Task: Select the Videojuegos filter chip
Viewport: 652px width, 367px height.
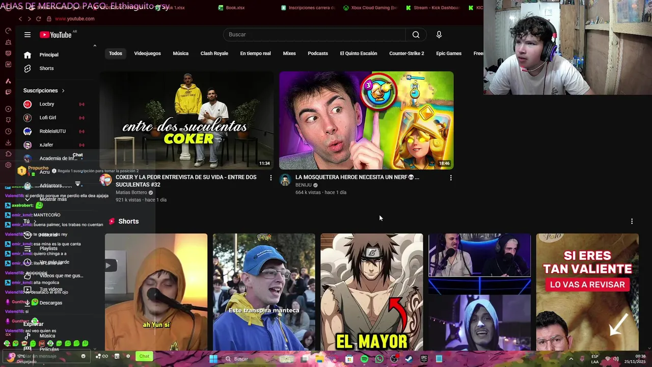Action: click(147, 54)
